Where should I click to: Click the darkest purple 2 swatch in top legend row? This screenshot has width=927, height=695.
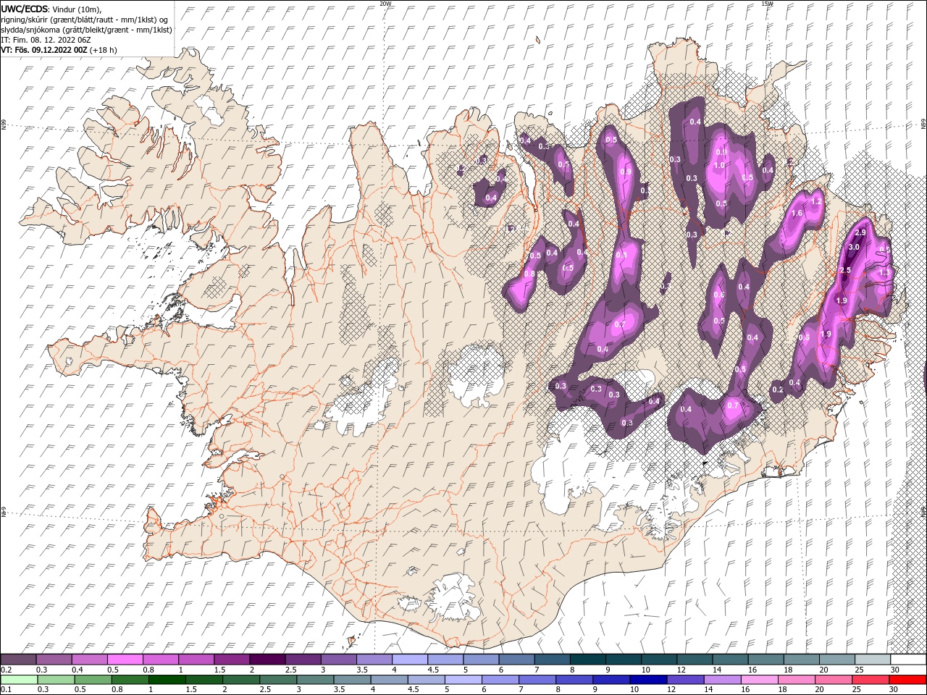(x=267, y=660)
